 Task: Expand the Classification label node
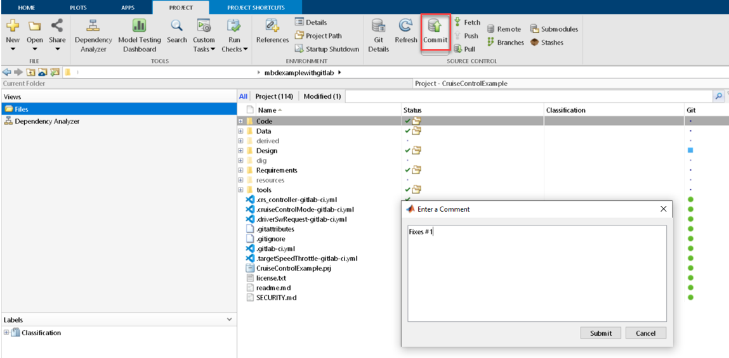pyautogui.click(x=6, y=333)
